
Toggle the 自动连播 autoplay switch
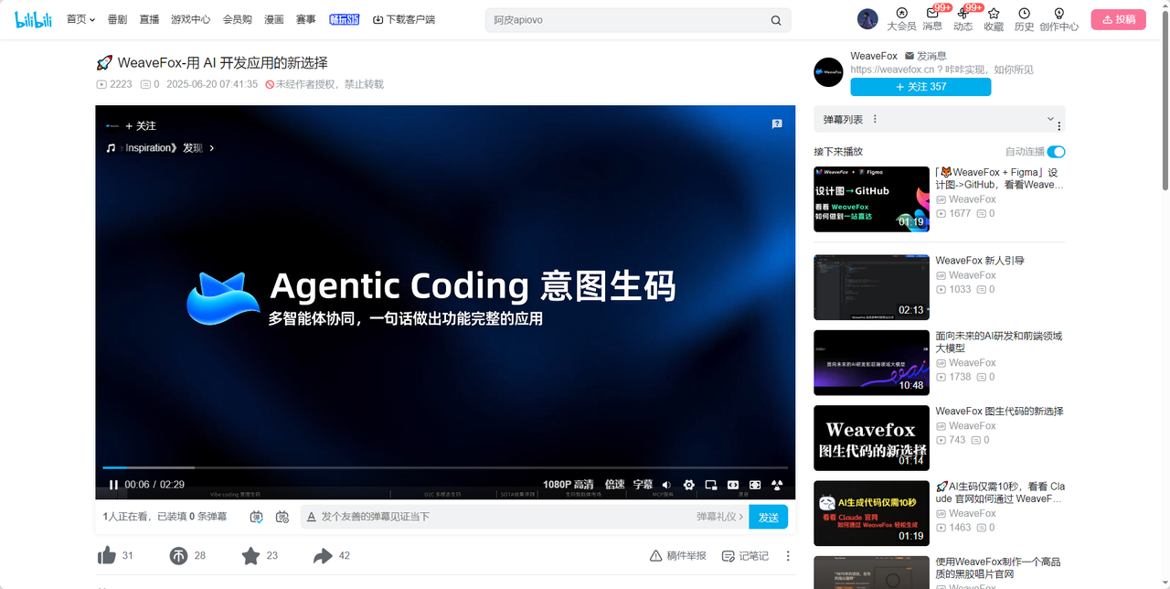point(1056,152)
